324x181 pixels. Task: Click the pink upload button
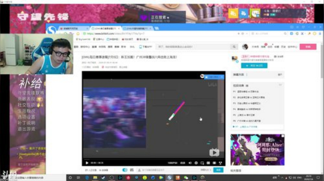point(308,47)
